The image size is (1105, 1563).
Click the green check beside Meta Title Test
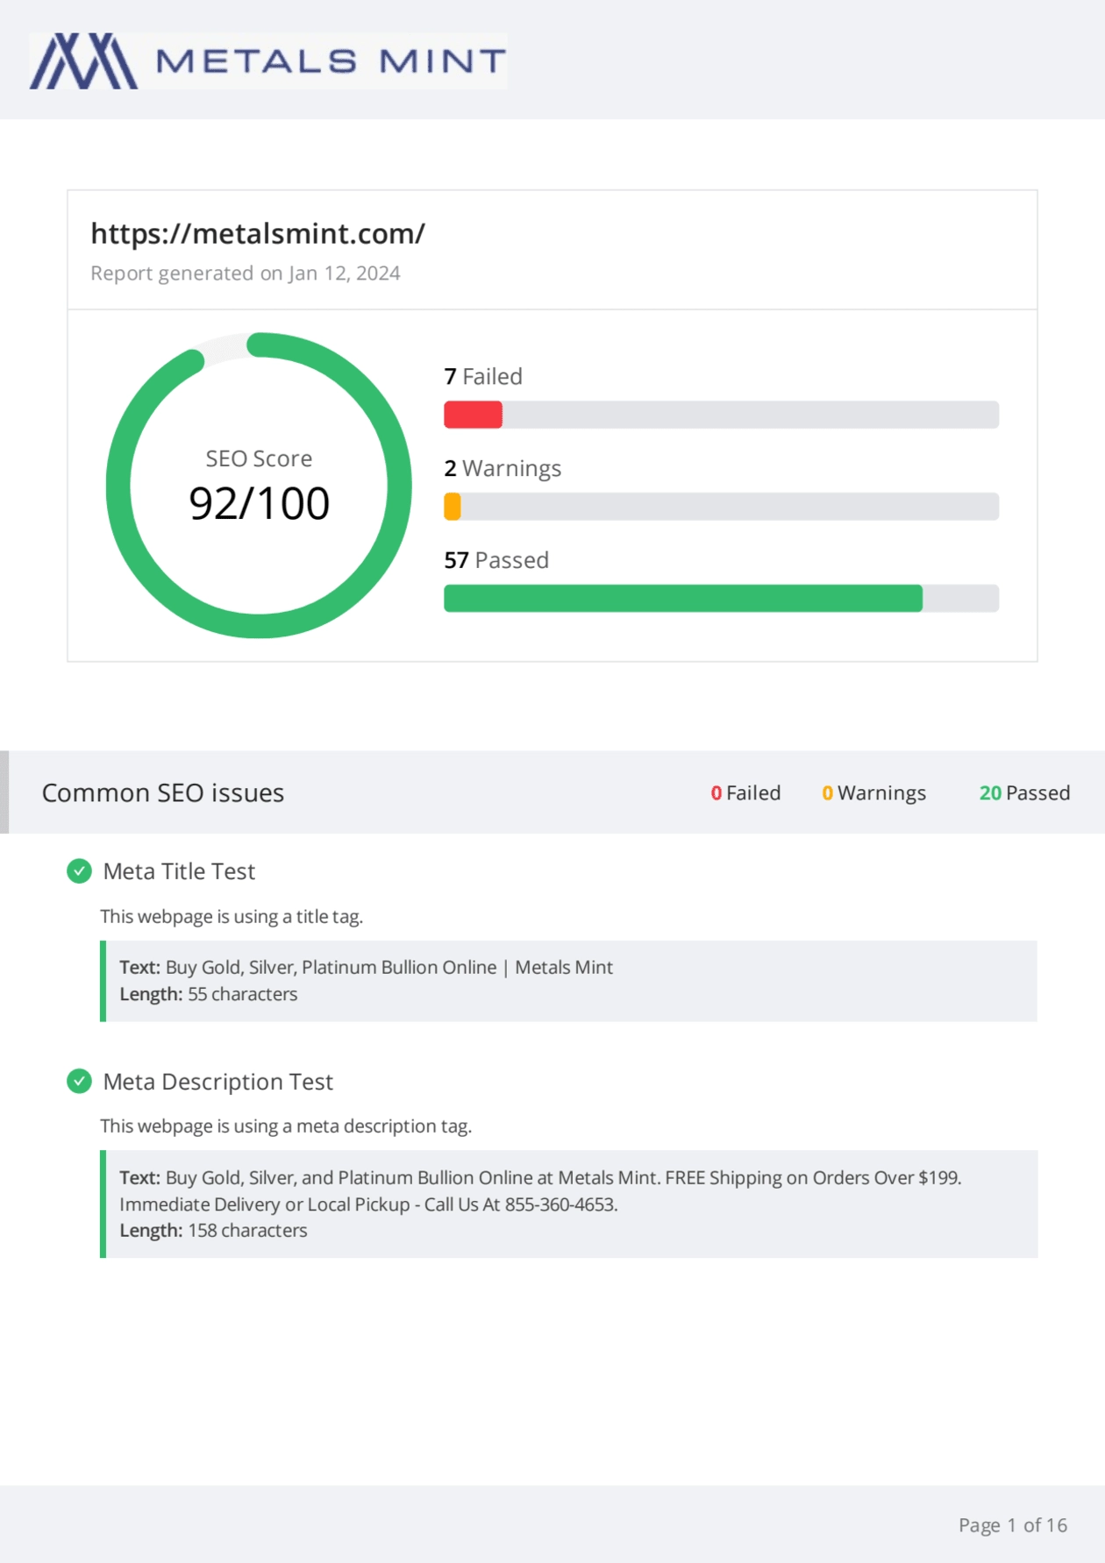[x=79, y=870]
